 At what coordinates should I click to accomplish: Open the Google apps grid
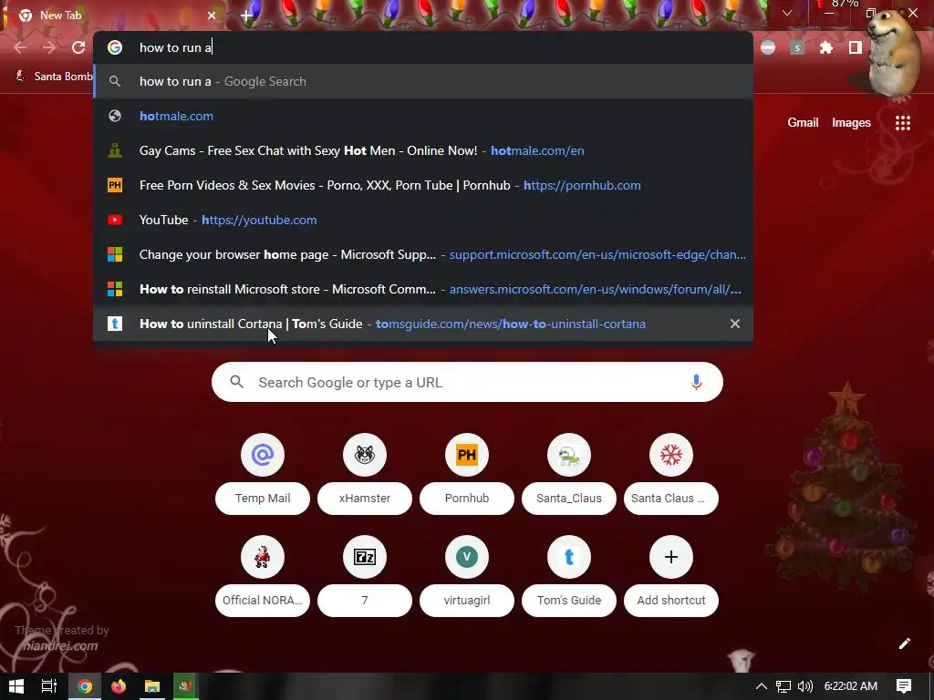point(902,123)
